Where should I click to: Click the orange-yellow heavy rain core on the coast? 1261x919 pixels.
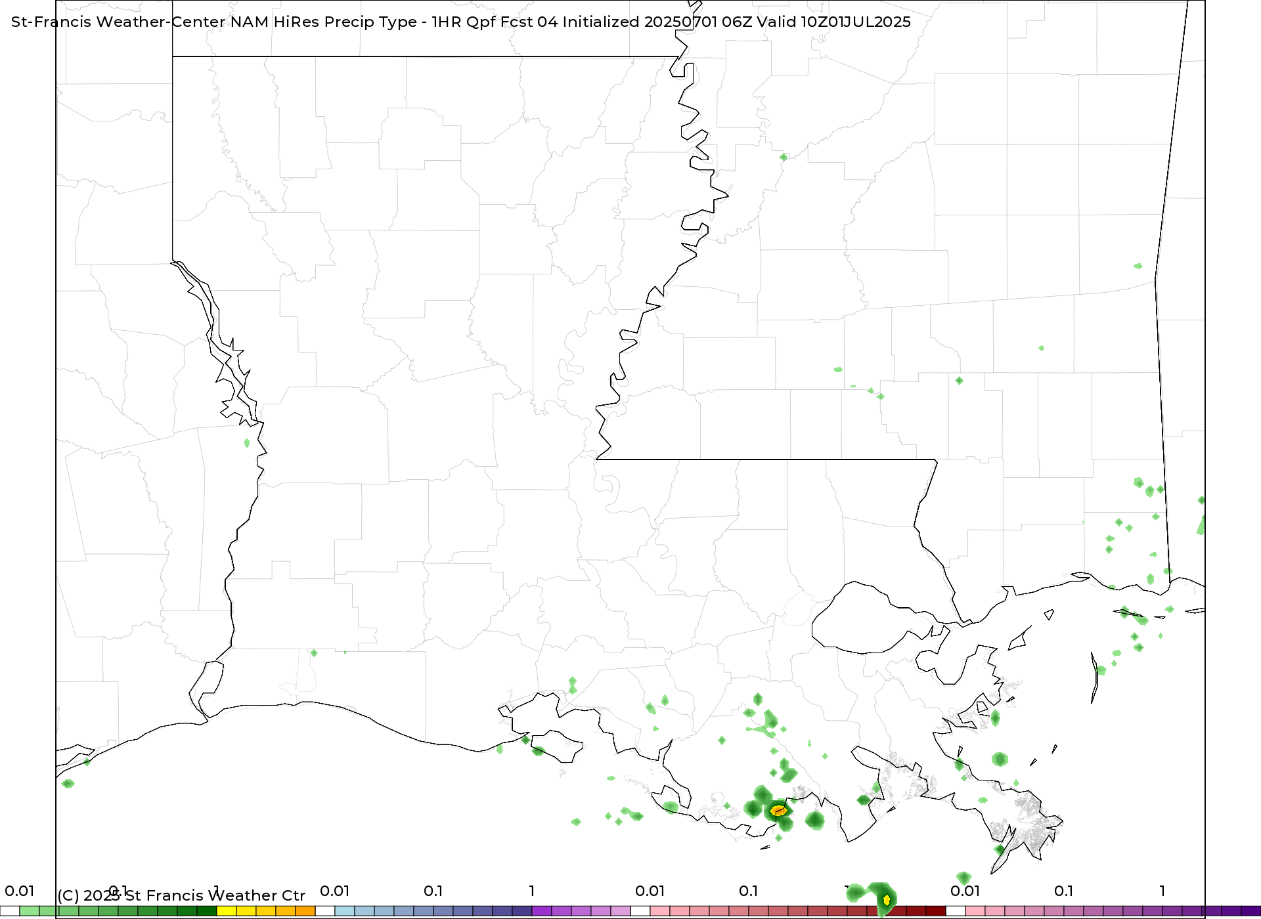[x=778, y=811]
